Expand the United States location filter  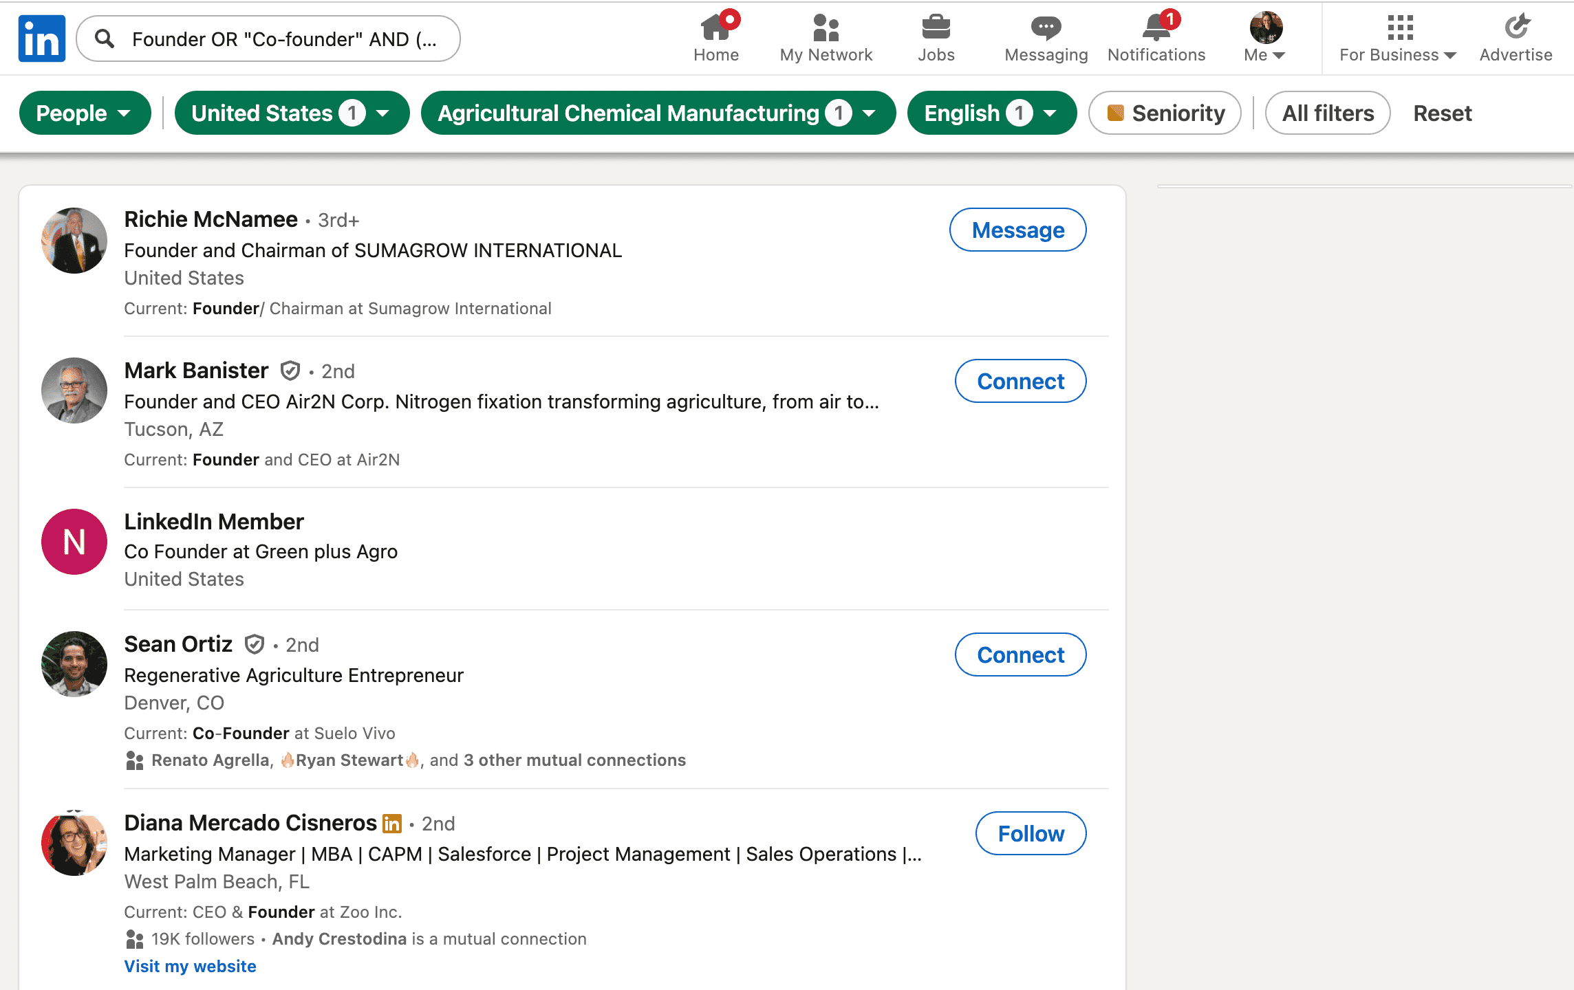click(x=292, y=112)
